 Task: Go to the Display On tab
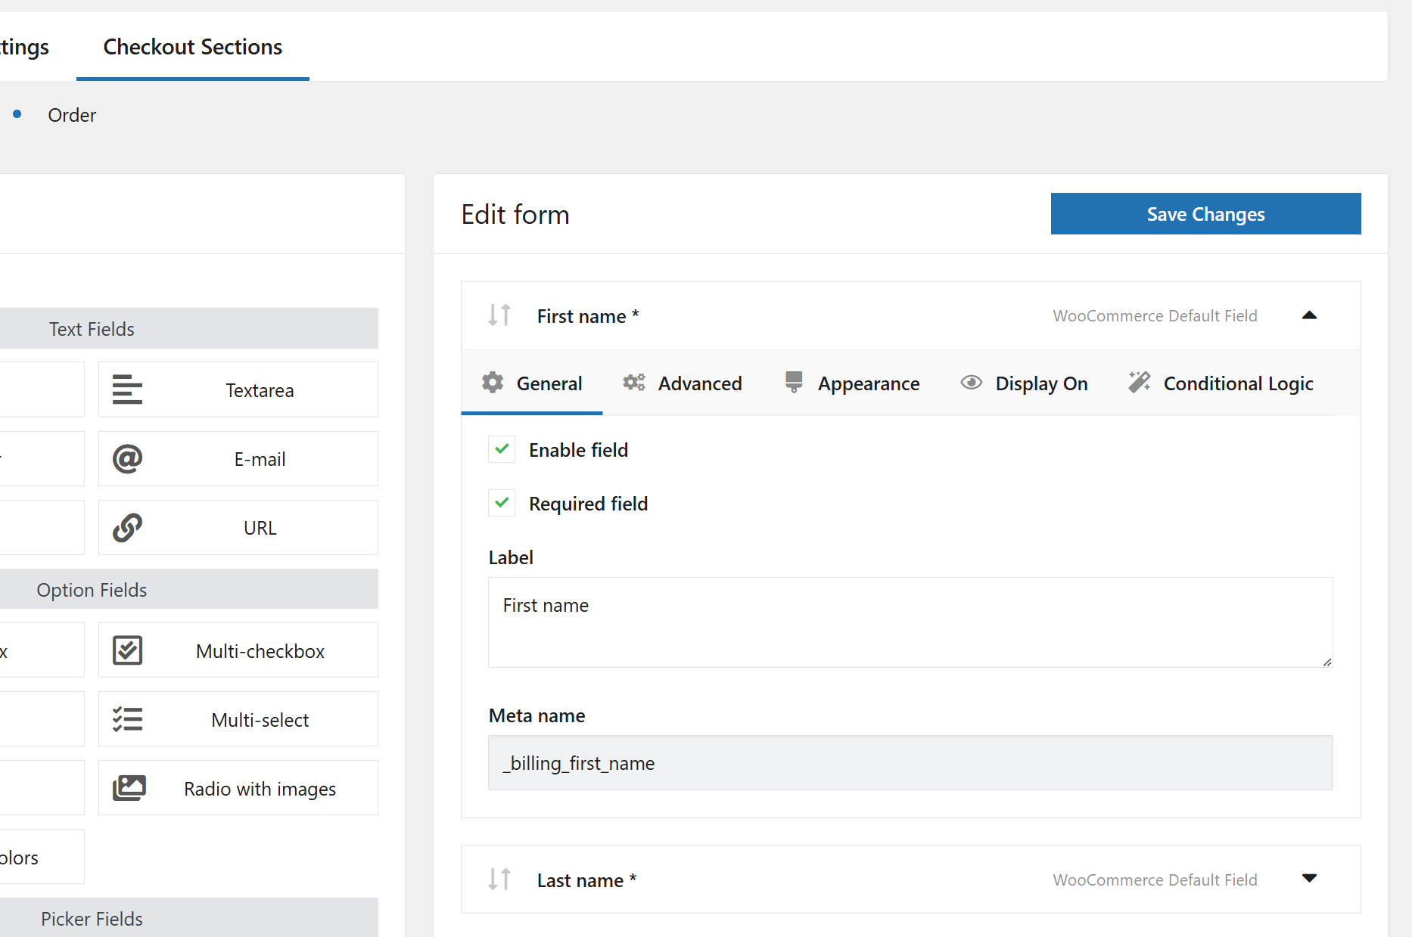pos(1024,383)
